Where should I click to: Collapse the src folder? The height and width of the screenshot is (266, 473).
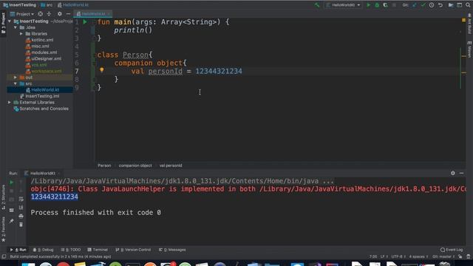coord(16,83)
